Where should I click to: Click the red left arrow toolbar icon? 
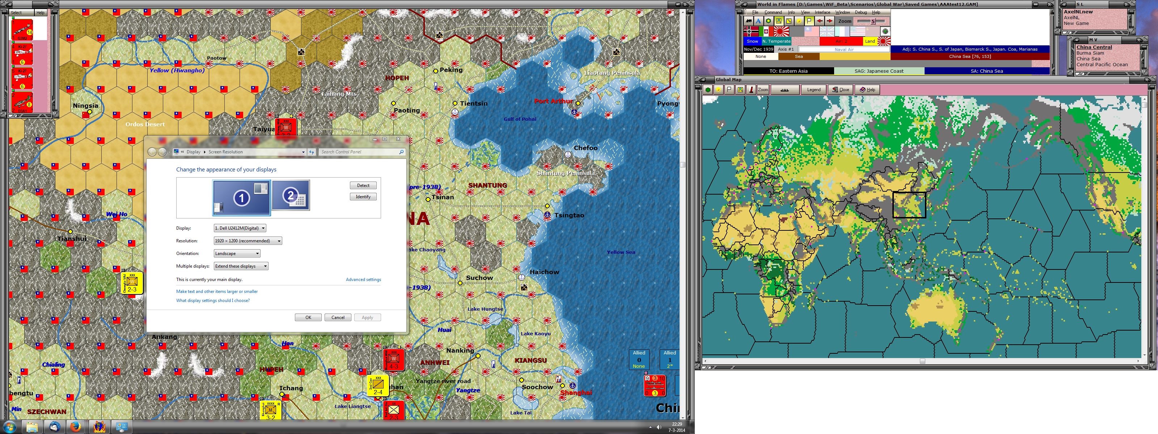820,21
